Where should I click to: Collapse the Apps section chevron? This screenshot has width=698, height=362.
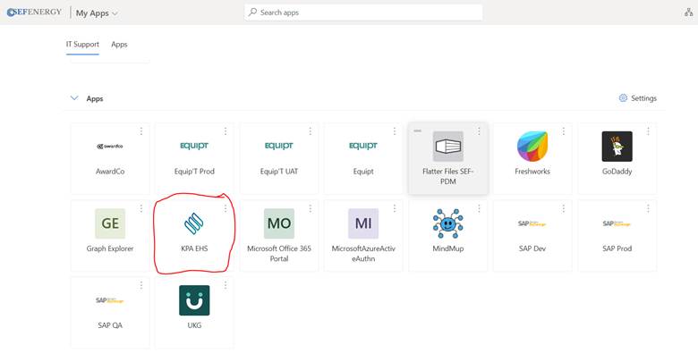point(74,97)
